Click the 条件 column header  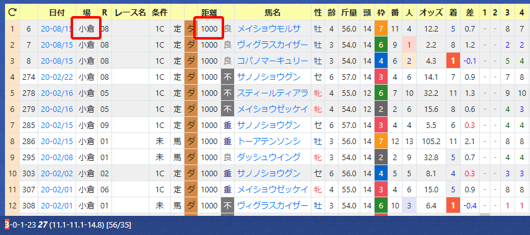pyautogui.click(x=160, y=13)
